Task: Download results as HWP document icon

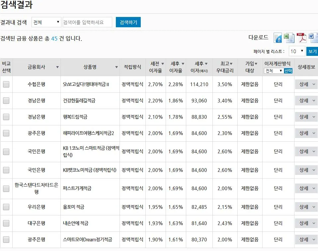Action: tap(278, 38)
